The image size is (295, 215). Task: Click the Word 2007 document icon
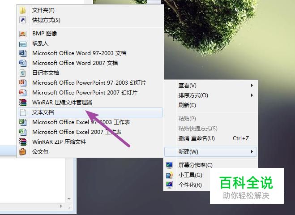pyautogui.click(x=23, y=63)
